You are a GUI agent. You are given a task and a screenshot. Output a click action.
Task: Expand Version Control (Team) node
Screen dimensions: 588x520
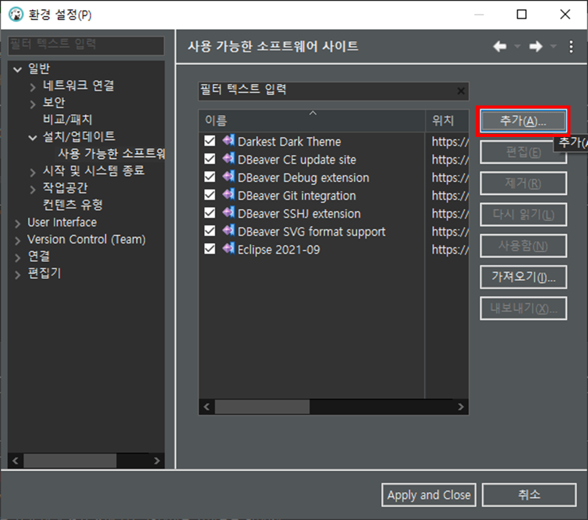pos(17,241)
